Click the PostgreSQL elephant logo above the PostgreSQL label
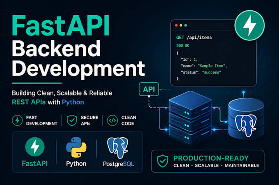This screenshot has height=185, width=279. pos(118,147)
